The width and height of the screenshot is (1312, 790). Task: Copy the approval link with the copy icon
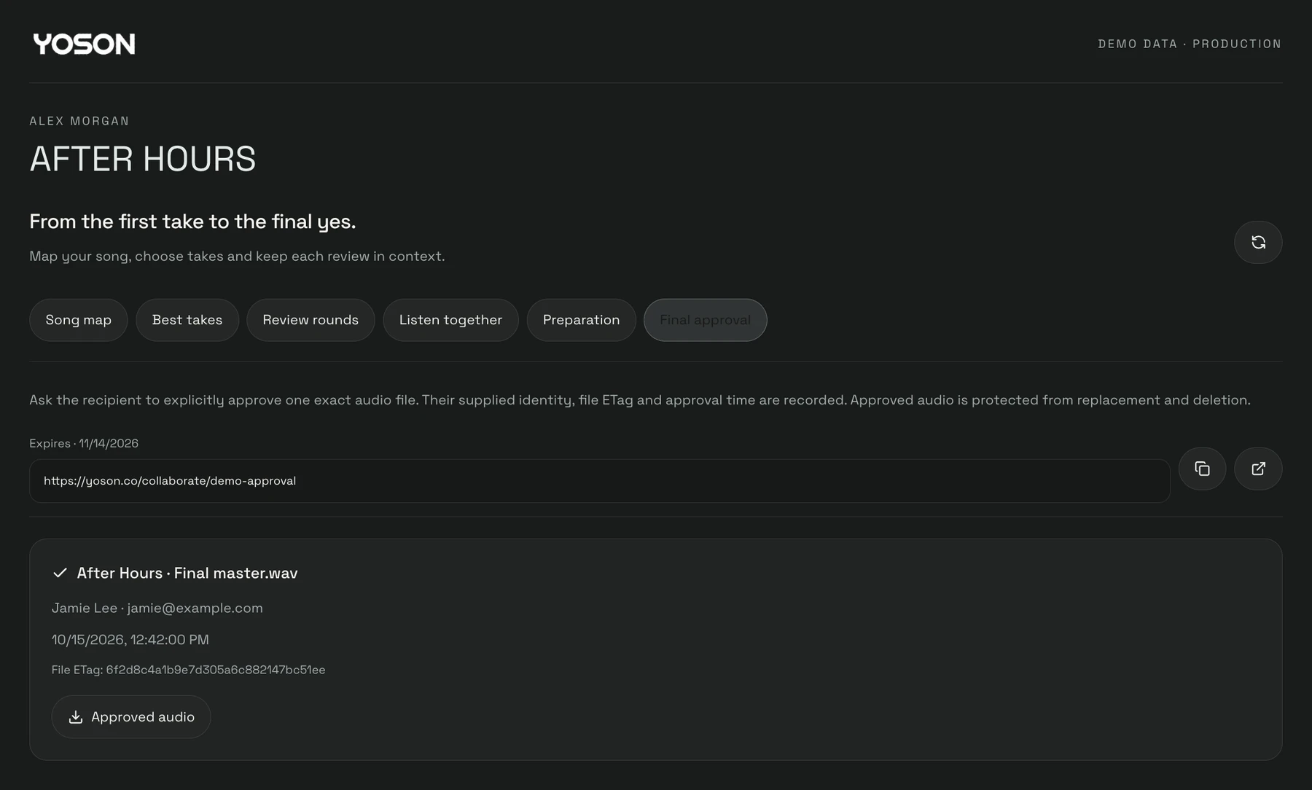point(1202,469)
